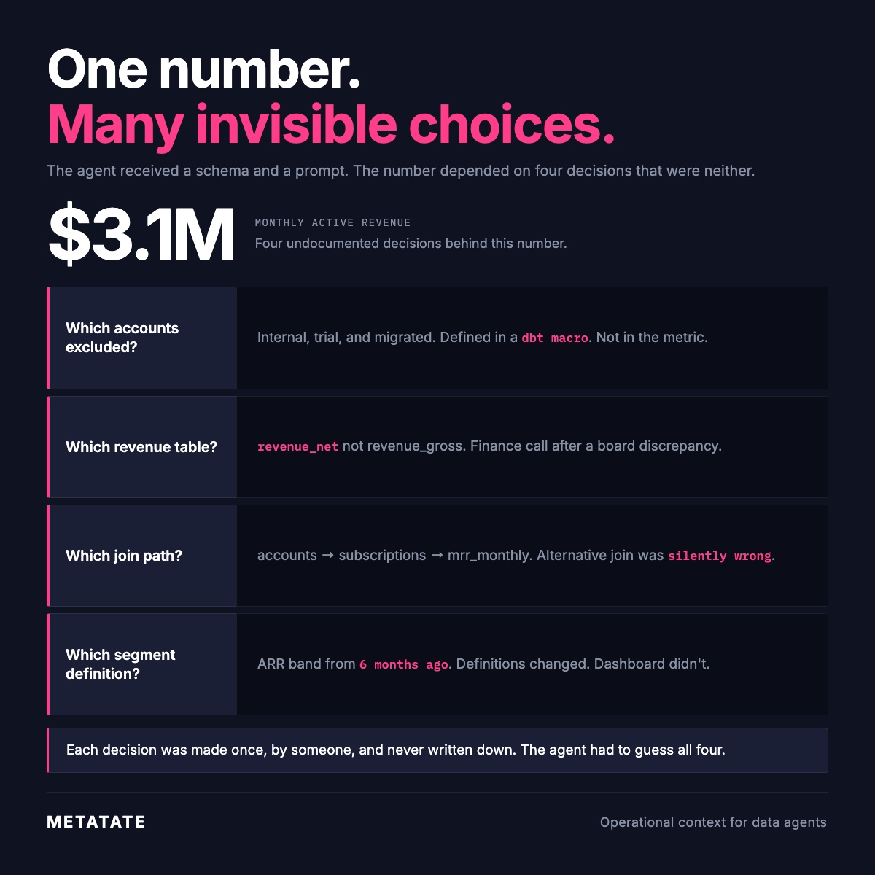The width and height of the screenshot is (875, 875).
Task: Click the 'Each decision was made once' callout
Action: point(437,750)
